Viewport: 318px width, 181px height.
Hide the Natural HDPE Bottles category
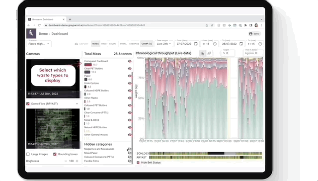[x=130, y=127]
